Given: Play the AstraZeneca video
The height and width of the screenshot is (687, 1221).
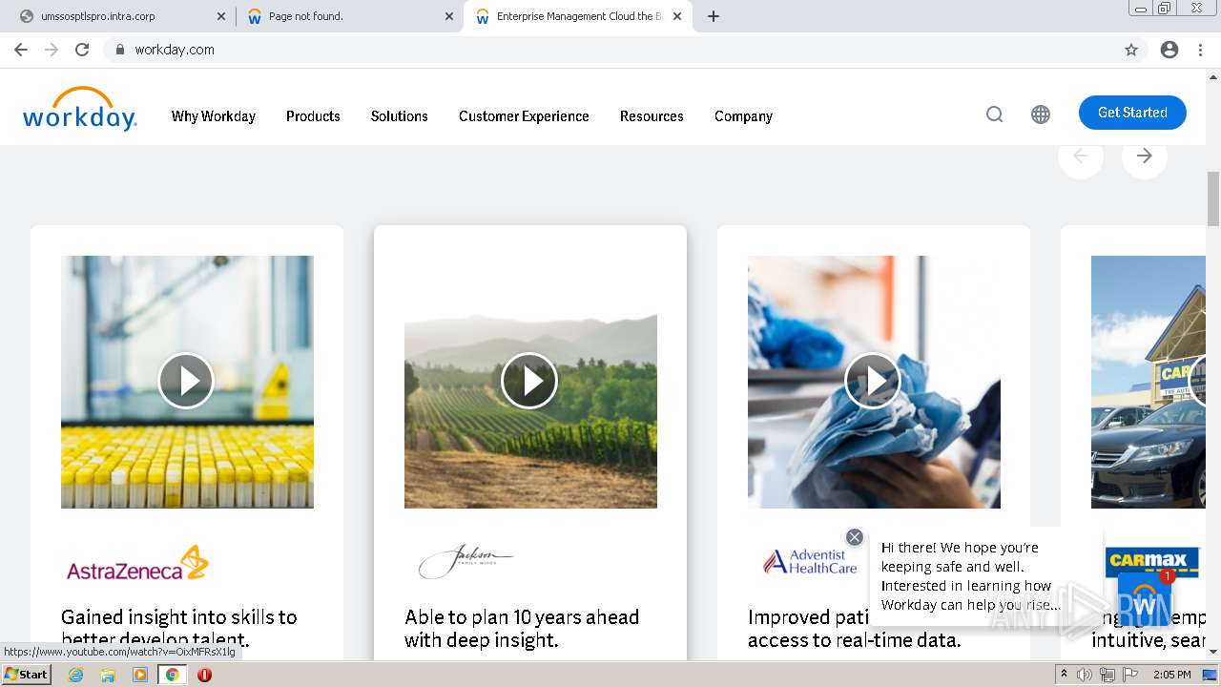Looking at the screenshot, I should click(186, 381).
